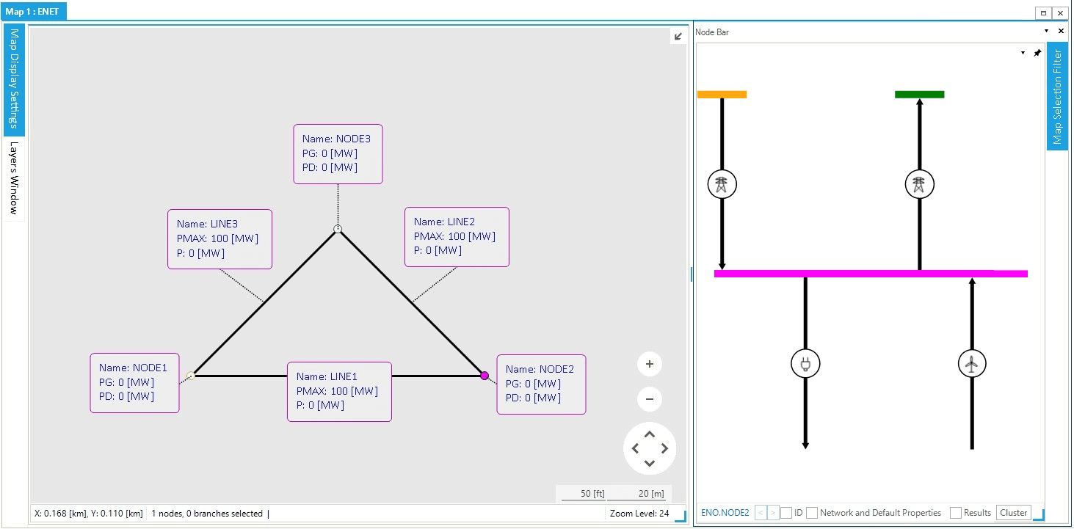Click the zoom in plus button on map
This screenshot has width=1074, height=529.
pyautogui.click(x=650, y=364)
